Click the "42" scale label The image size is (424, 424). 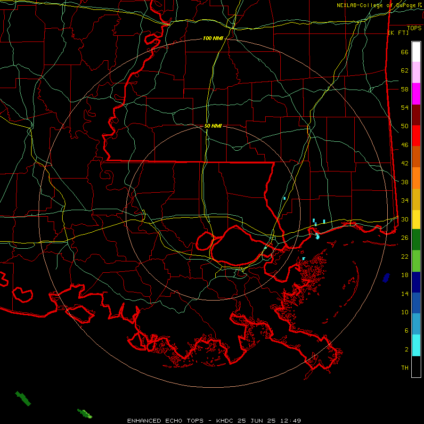click(405, 163)
